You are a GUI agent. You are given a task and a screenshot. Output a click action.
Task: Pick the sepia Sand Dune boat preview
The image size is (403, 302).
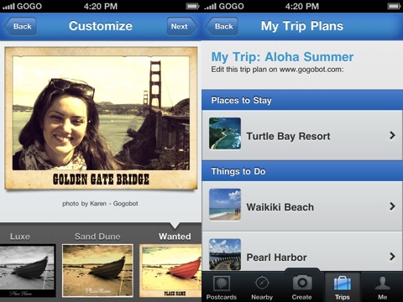tap(97, 271)
